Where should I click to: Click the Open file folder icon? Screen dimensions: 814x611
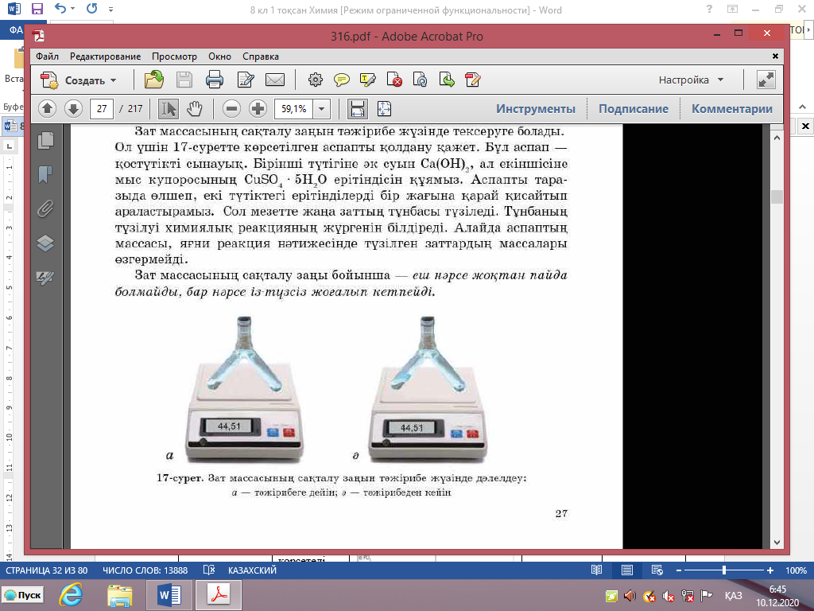click(x=153, y=80)
